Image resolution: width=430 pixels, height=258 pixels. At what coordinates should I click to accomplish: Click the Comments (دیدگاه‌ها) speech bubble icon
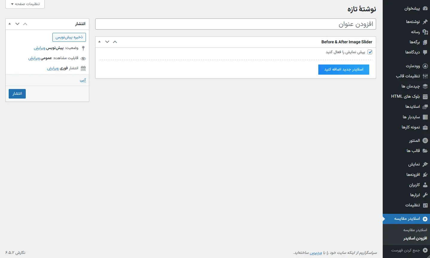(425, 52)
